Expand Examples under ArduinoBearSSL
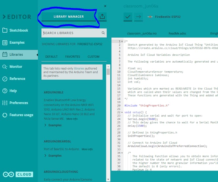Image resolution: width=218 pixels, height=182 pixels. 53,155
